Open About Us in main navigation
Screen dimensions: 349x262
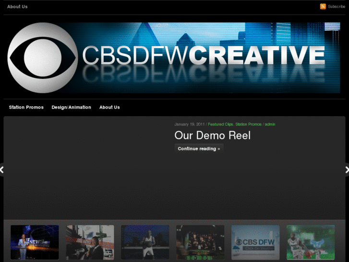click(x=109, y=107)
